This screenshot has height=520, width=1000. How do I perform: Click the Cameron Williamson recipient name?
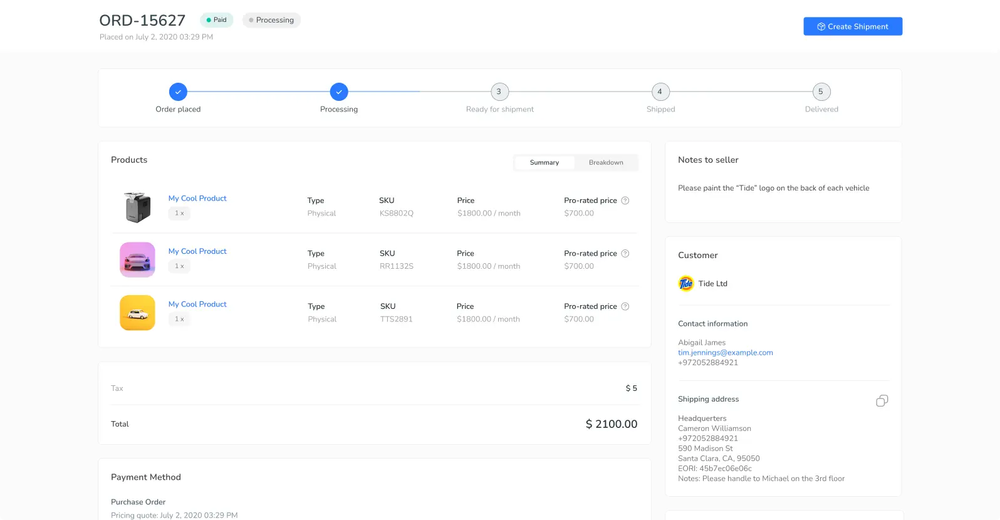(714, 429)
